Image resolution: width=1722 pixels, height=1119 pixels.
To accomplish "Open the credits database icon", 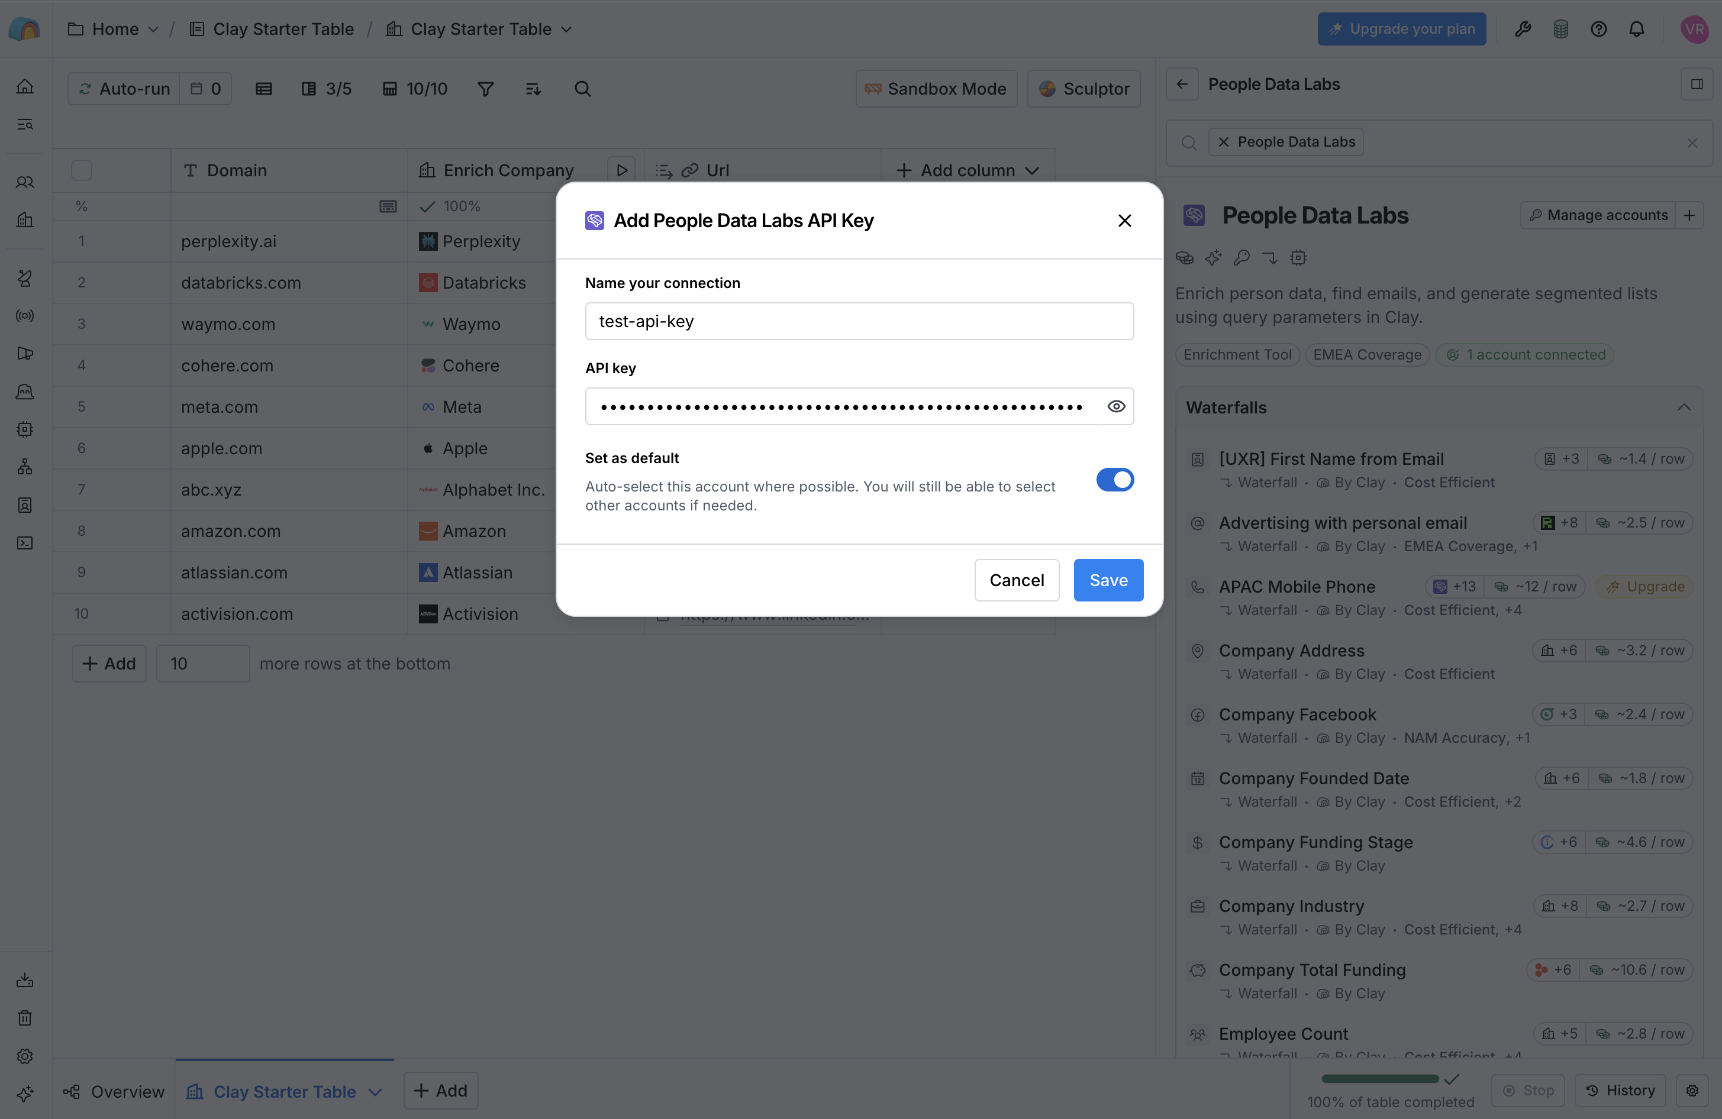I will coord(1560,29).
